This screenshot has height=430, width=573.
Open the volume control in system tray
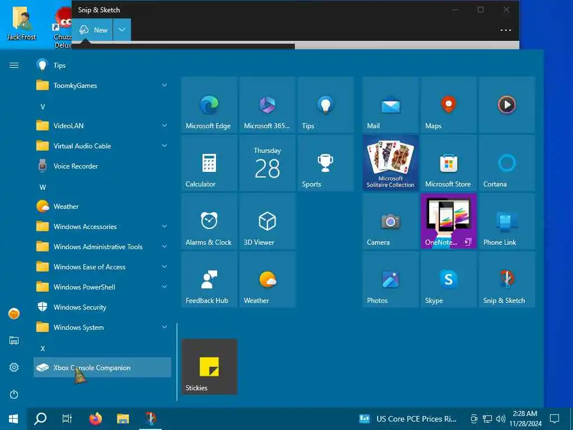501,419
